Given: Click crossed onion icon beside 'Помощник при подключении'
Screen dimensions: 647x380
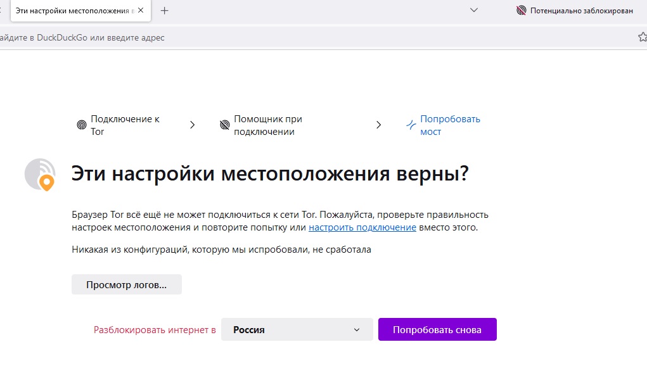Looking at the screenshot, I should click(x=224, y=125).
